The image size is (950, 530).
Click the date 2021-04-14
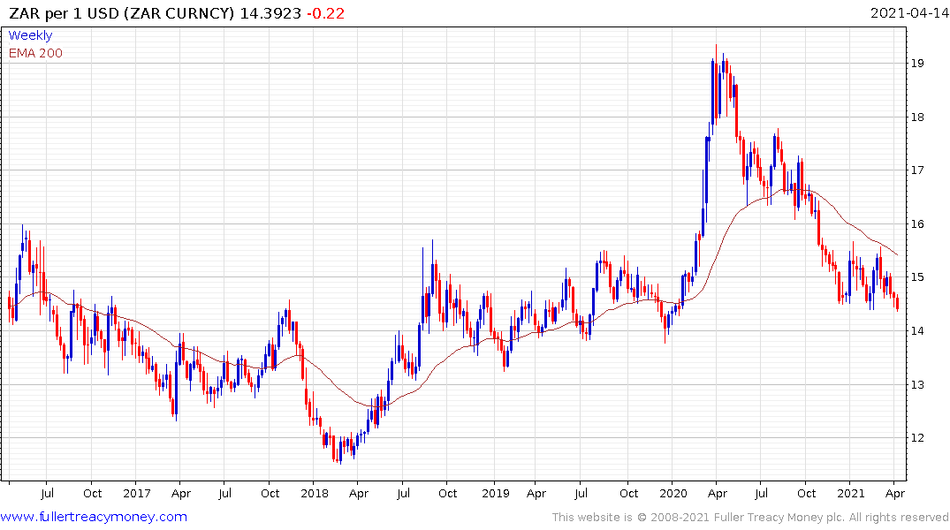click(x=909, y=13)
